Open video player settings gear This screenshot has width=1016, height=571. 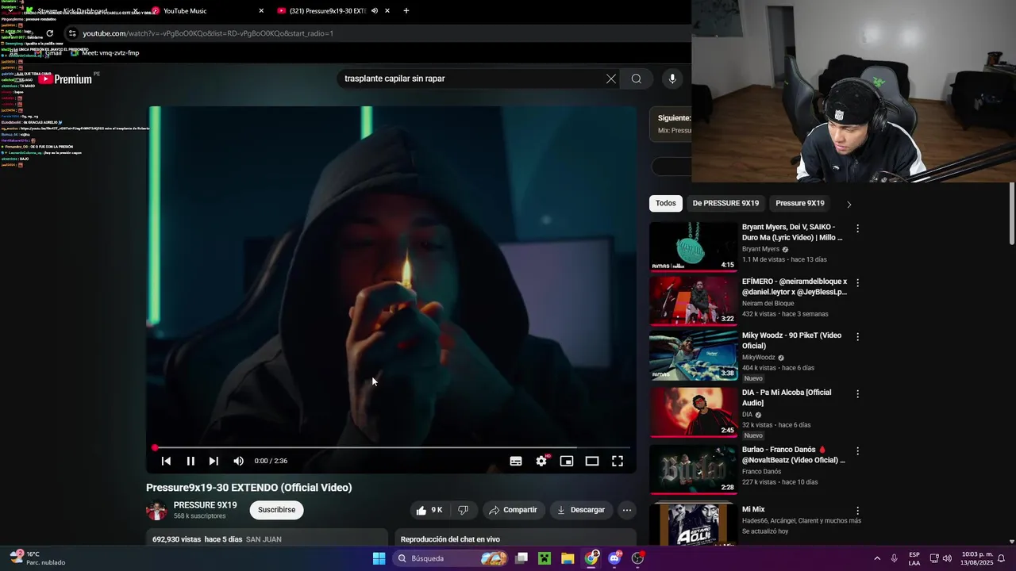tap(541, 461)
